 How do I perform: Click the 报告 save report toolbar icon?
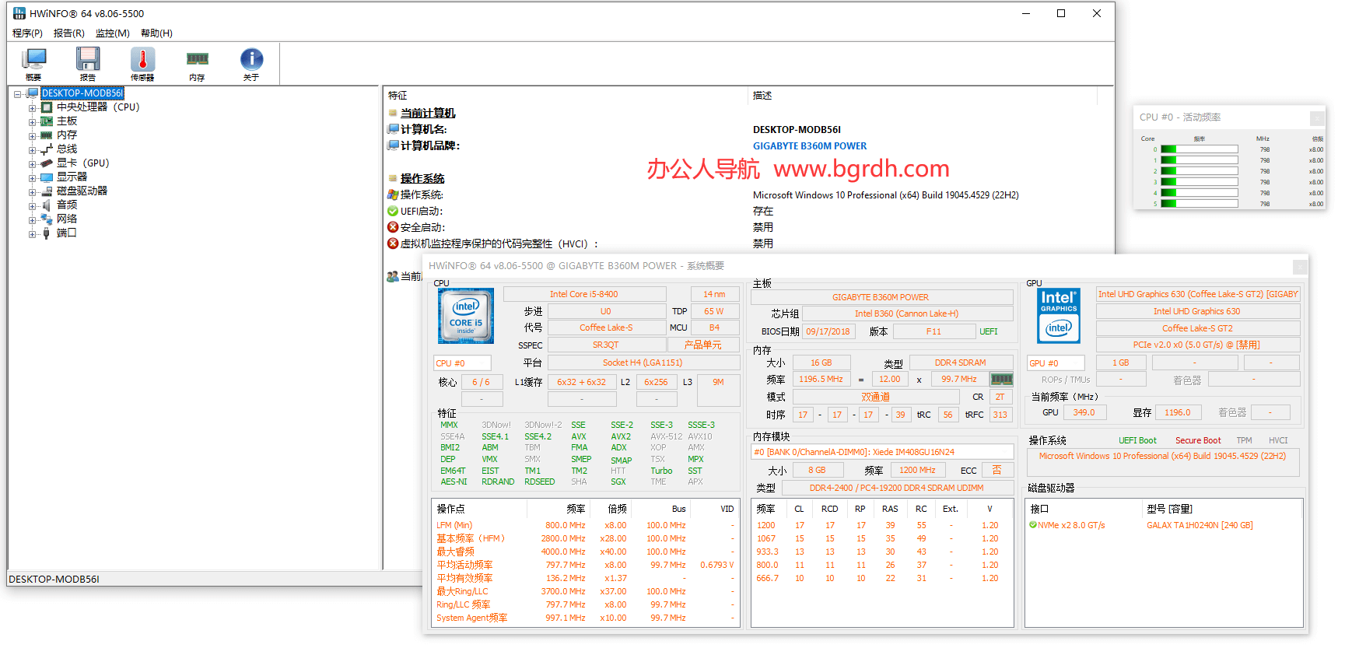pos(88,63)
